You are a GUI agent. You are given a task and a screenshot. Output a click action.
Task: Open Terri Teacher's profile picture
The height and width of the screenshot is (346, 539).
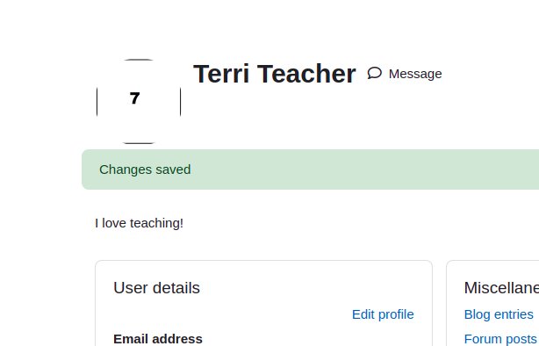[x=139, y=101]
